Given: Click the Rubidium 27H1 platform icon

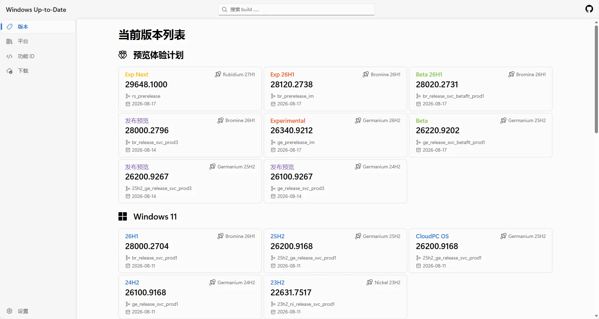Looking at the screenshot, I should tap(218, 74).
